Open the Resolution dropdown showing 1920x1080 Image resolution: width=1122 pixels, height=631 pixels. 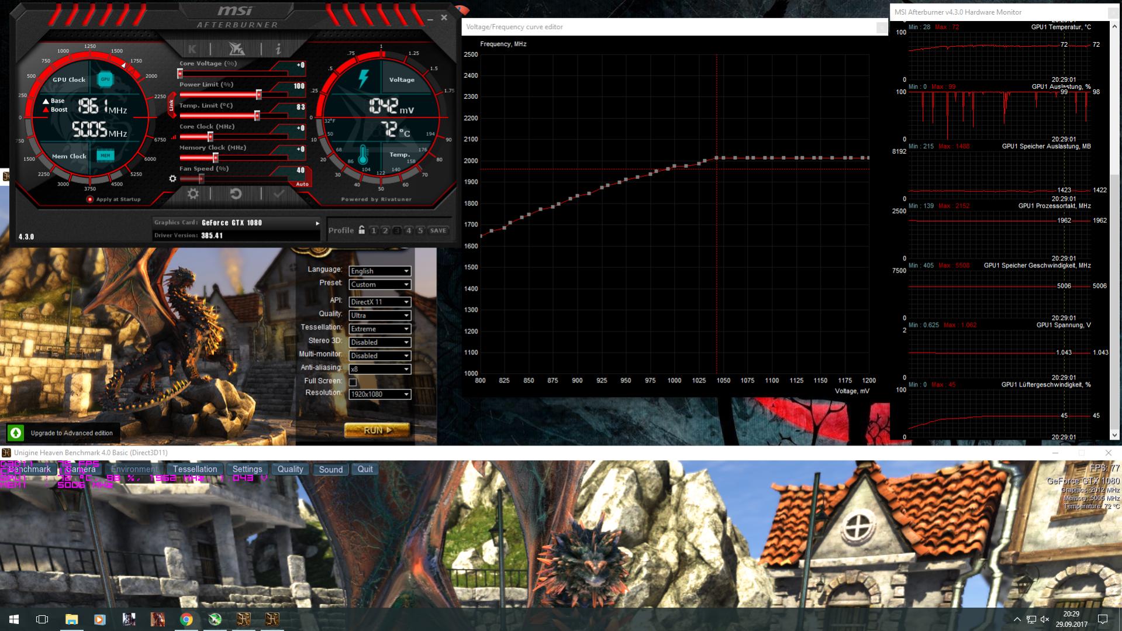[x=380, y=394]
